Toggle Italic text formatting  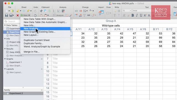point(137,15)
